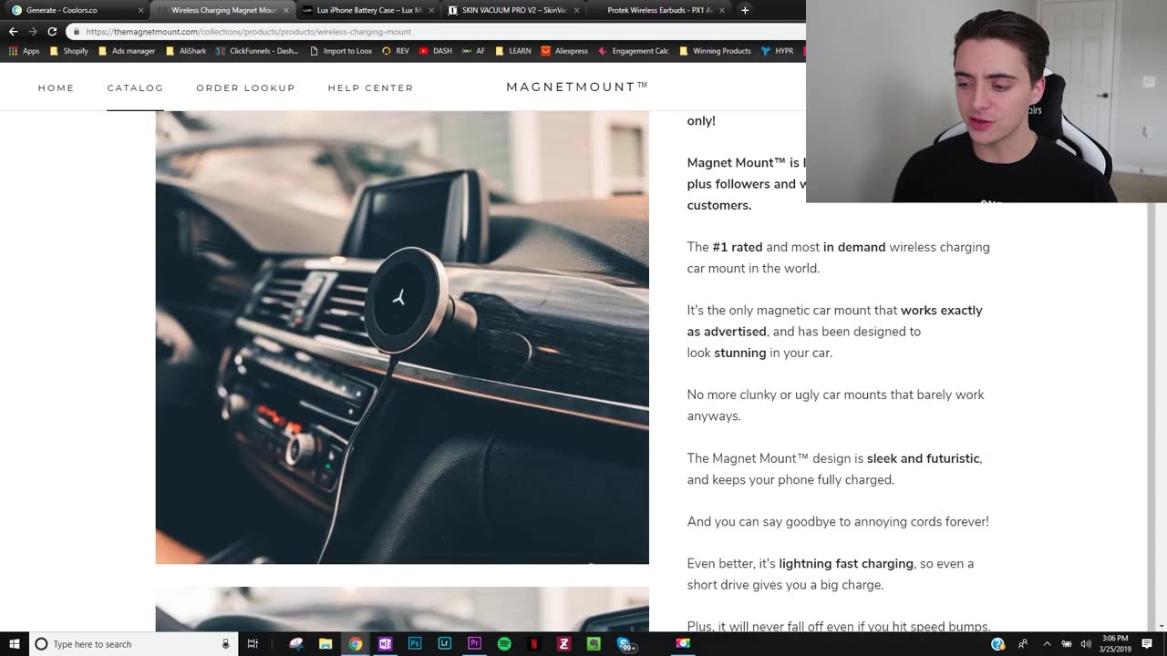The height and width of the screenshot is (656, 1167).
Task: Show hidden system tray icons
Action: (1047, 644)
